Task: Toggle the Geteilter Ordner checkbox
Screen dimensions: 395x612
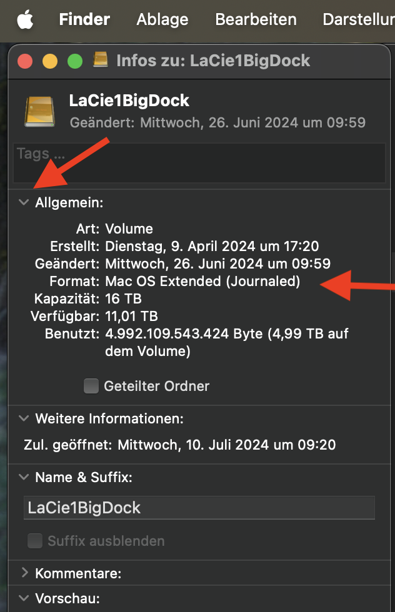Action: (92, 387)
